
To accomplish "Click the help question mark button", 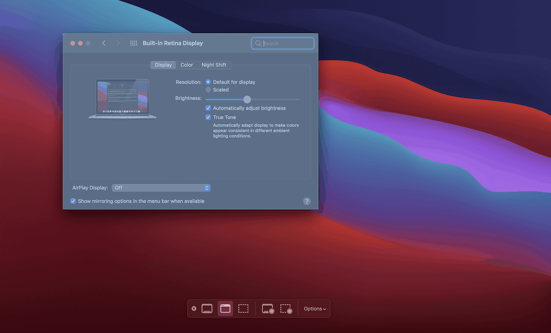I will point(307,201).
